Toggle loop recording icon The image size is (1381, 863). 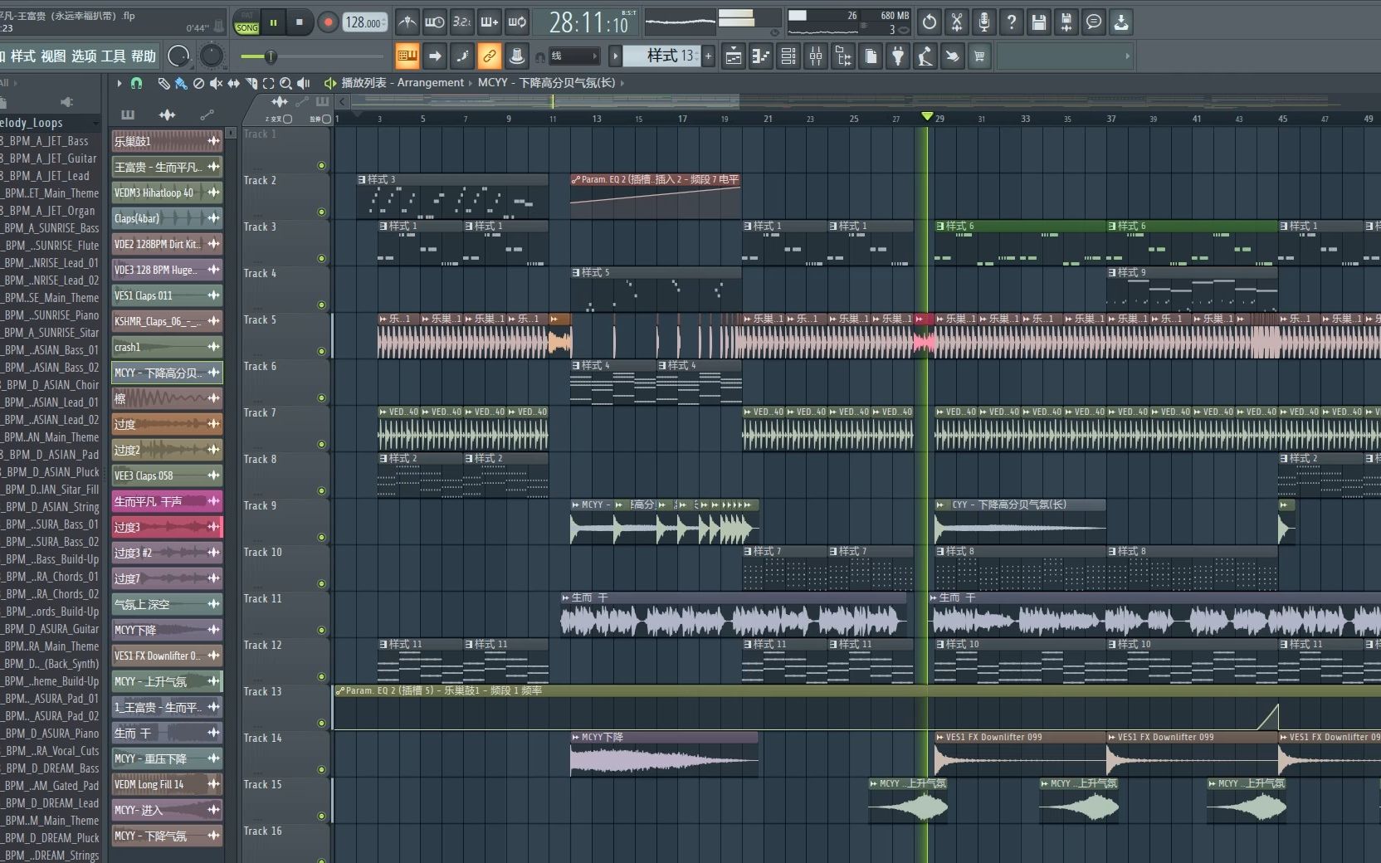tap(516, 22)
